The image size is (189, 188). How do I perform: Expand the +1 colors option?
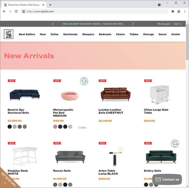point(82,127)
